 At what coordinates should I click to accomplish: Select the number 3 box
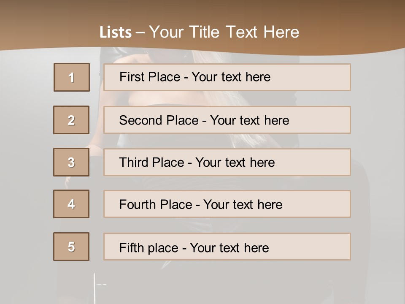click(71, 162)
